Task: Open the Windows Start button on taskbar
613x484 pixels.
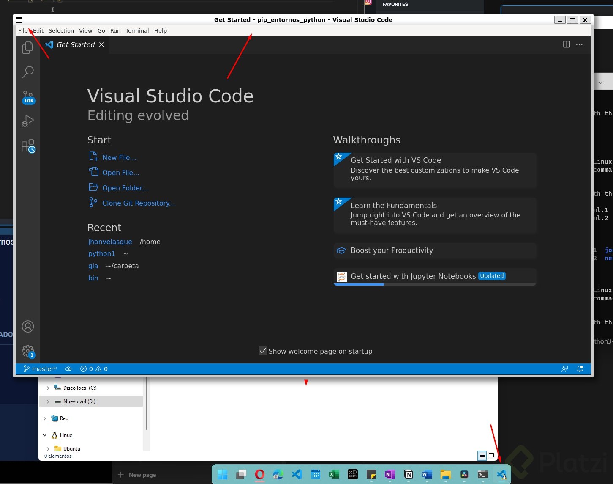Action: 222,475
